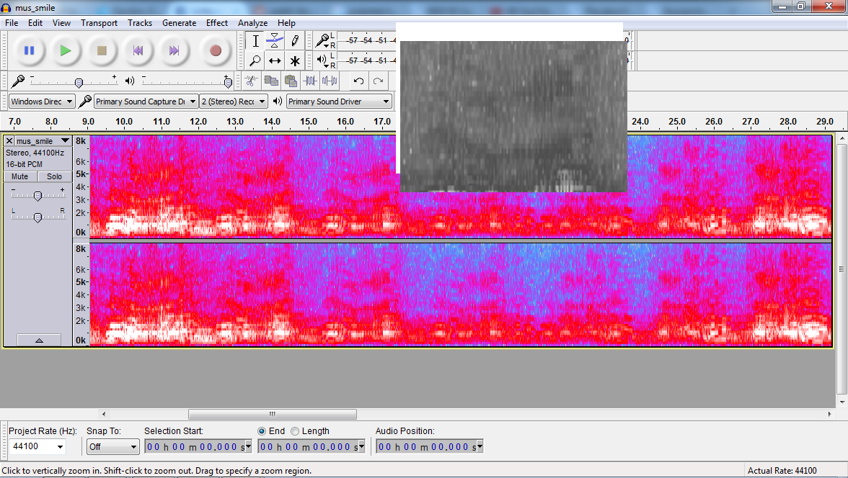The width and height of the screenshot is (848, 478).
Task: Click the device toolbar output speaker icon
Action: coord(278,101)
